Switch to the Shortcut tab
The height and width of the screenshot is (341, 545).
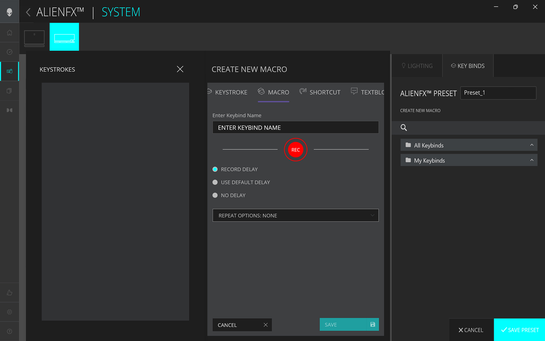(x=320, y=92)
